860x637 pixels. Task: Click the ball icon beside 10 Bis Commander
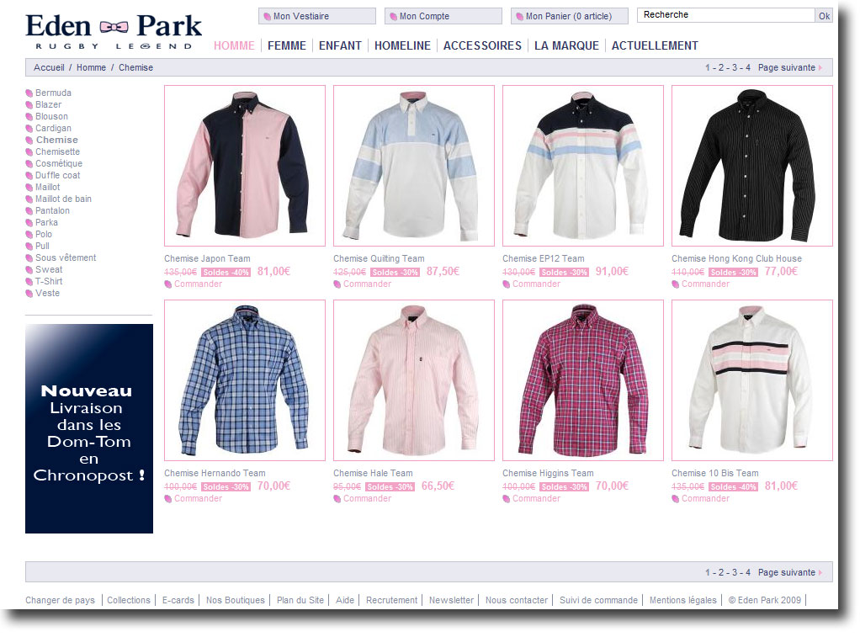[675, 498]
